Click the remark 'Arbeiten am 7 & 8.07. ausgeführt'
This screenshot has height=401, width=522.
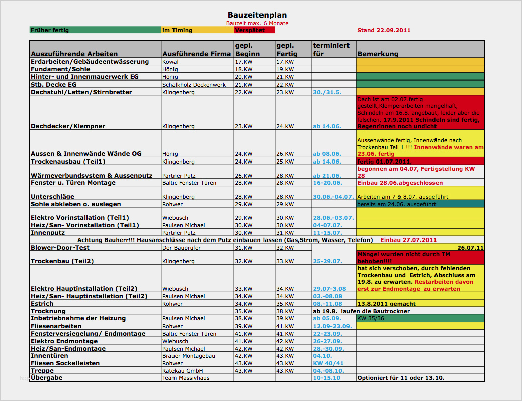pos(420,193)
